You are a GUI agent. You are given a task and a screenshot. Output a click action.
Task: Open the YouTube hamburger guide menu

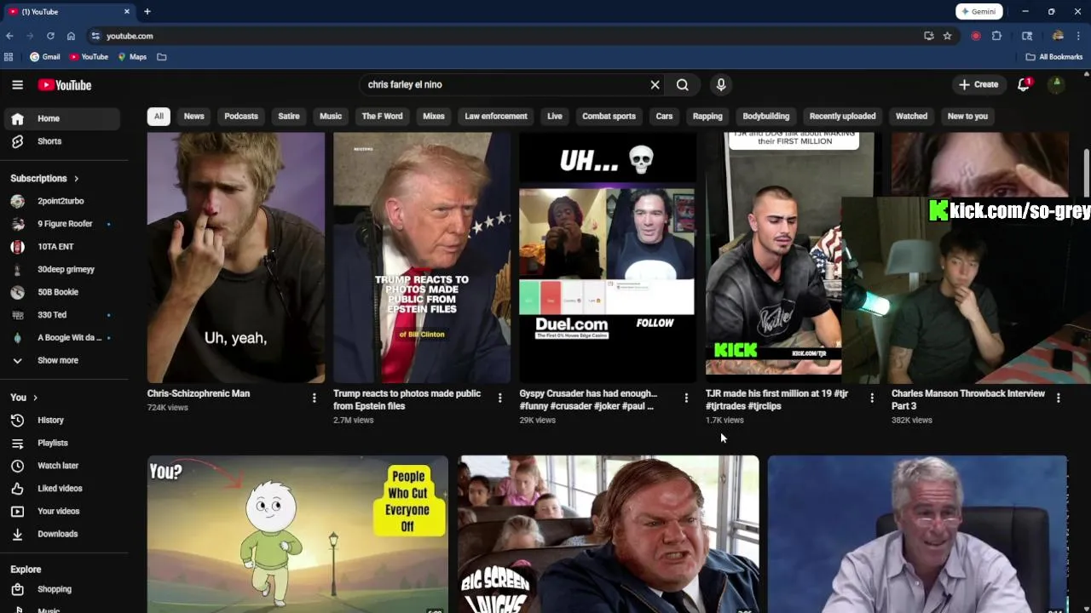17,84
